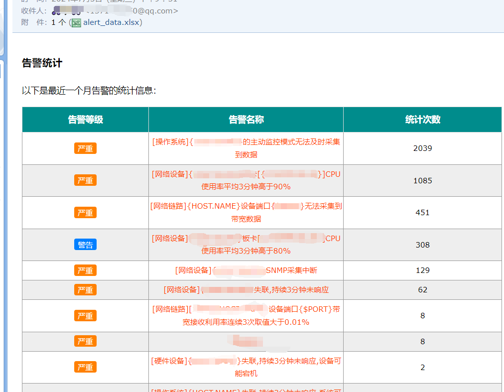Click the 严重 badge in 硬件设备 row
The image size is (504, 392).
click(85, 367)
